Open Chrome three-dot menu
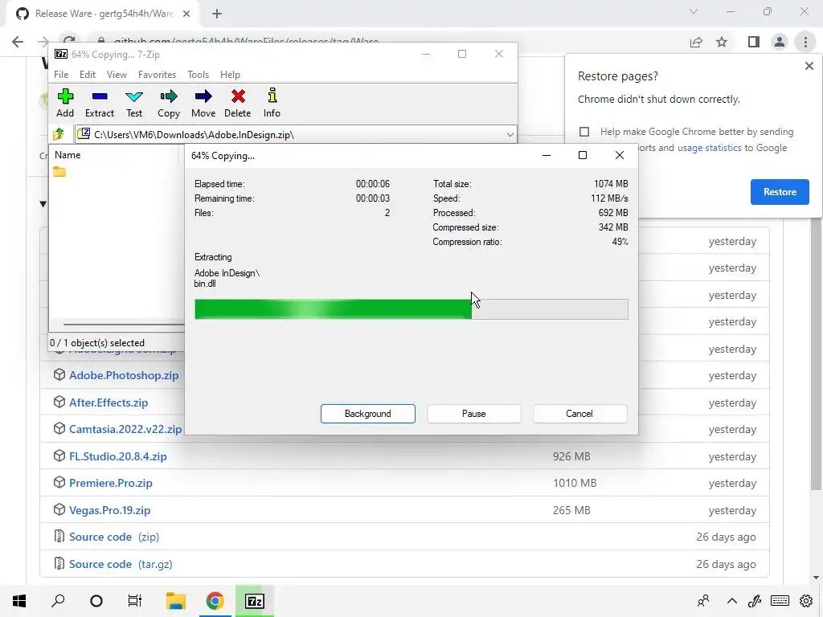 [805, 42]
